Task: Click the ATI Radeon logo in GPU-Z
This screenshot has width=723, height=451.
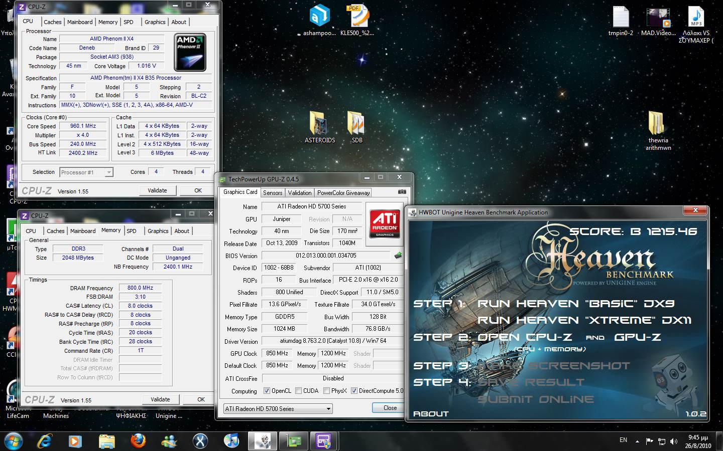Action: pos(385,223)
